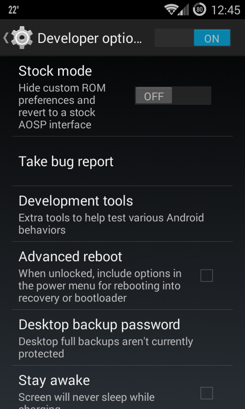Tap the cellular signal bars icon
This screenshot has width=245, height=409.
183,10
